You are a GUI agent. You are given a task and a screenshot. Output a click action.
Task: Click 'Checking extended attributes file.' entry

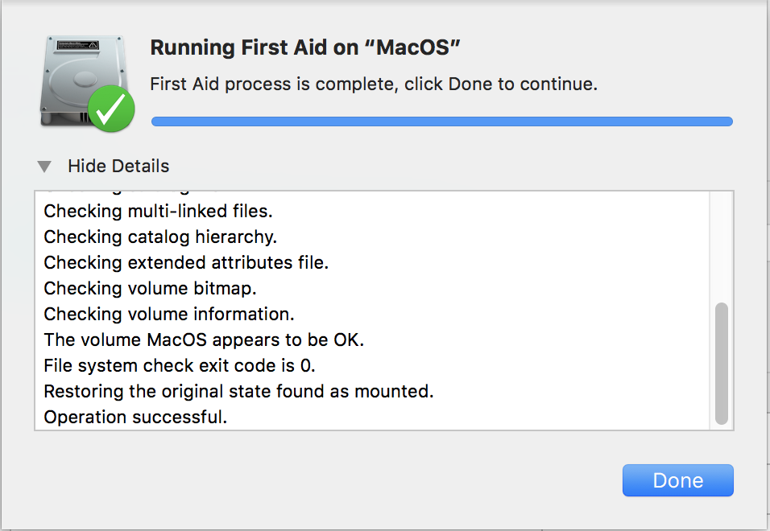click(x=186, y=263)
